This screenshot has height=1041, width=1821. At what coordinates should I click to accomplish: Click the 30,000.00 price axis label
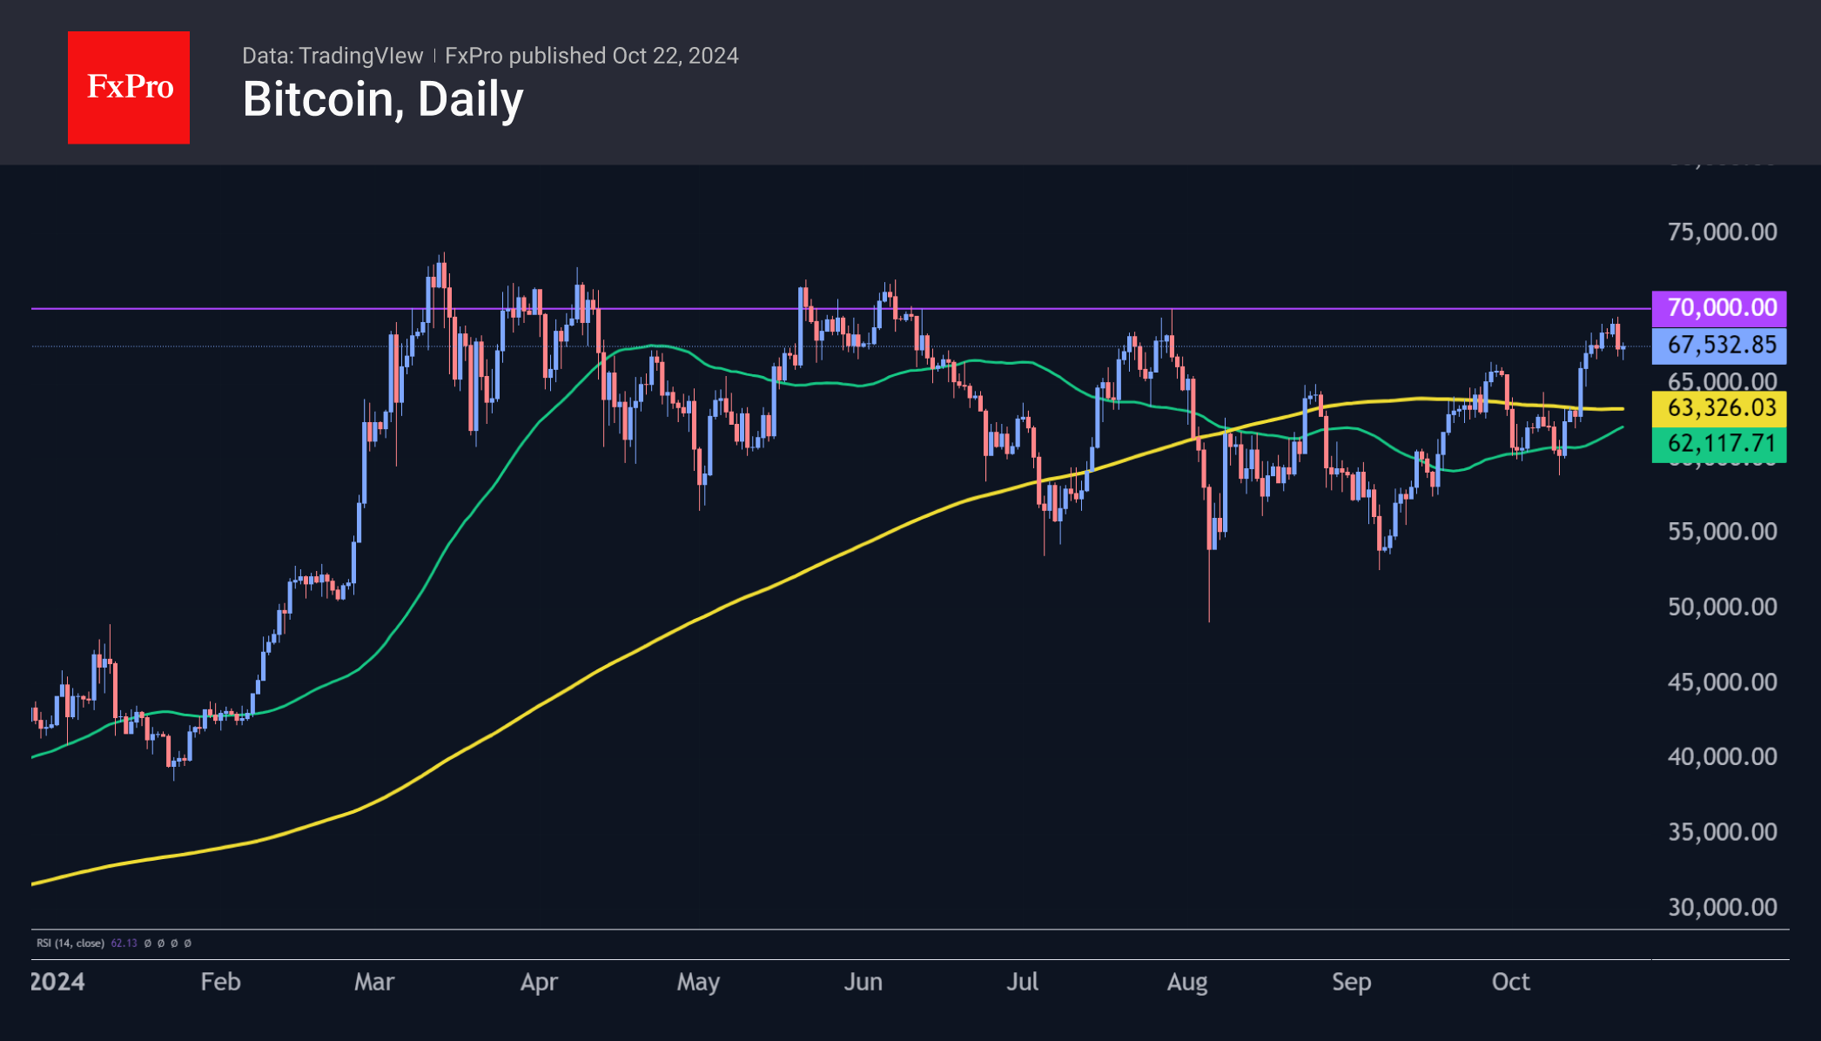pyautogui.click(x=1722, y=907)
